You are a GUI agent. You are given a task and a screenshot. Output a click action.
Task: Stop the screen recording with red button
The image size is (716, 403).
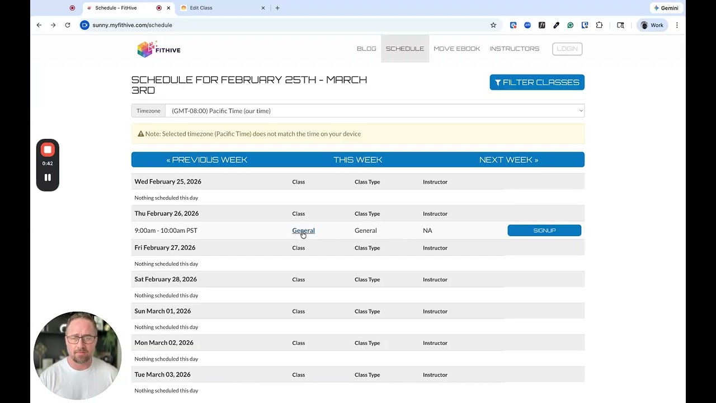[48, 150]
